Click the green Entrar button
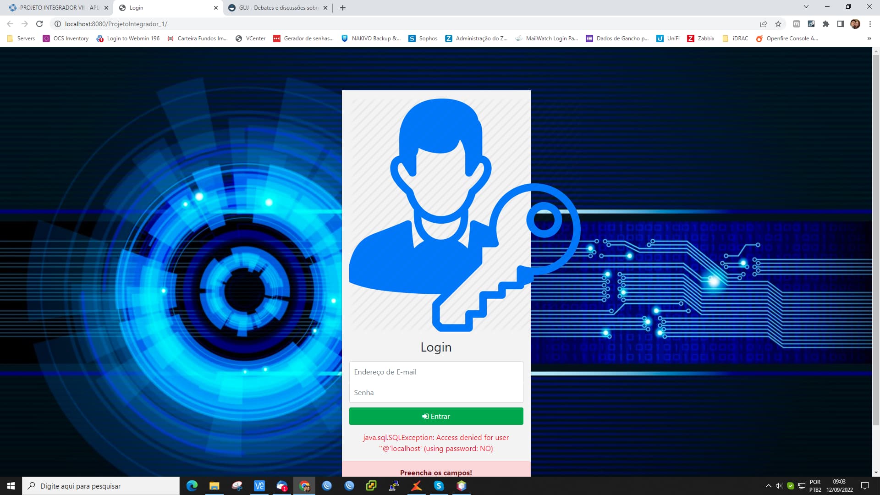The image size is (880, 495). [436, 416]
